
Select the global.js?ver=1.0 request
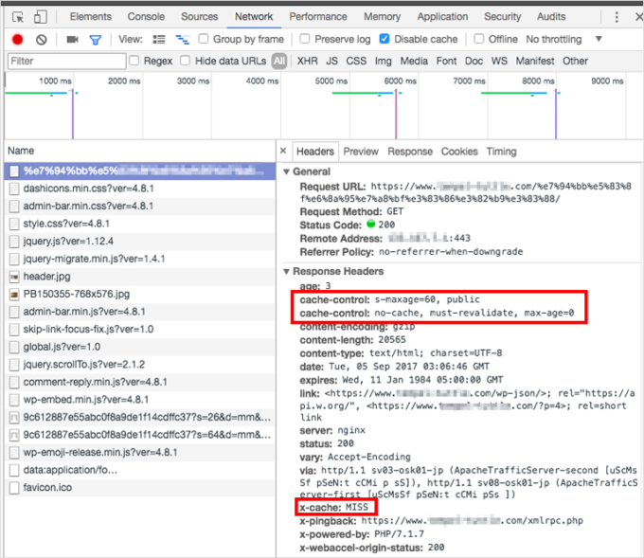(140, 347)
